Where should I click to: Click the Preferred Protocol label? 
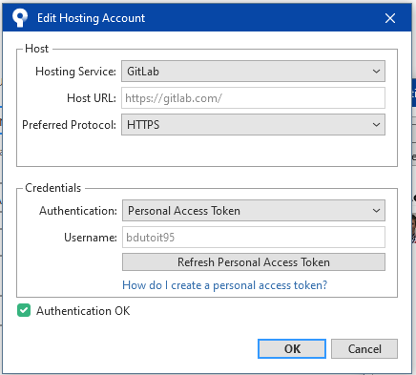[69, 125]
